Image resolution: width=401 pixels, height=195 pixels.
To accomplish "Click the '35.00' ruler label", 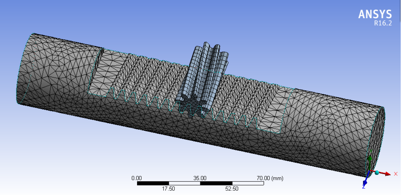I will [200, 178].
